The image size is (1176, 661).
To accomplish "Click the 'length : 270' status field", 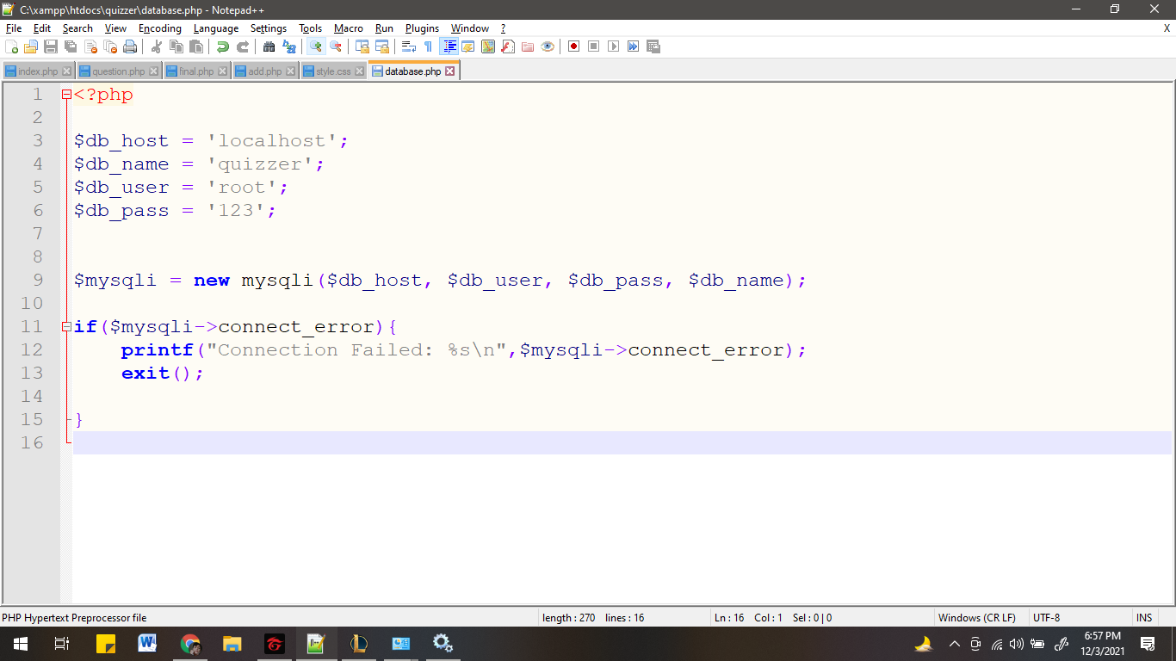I will 568,618.
